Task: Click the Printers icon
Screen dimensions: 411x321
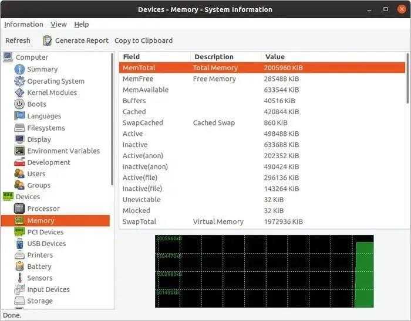Action: [19, 255]
